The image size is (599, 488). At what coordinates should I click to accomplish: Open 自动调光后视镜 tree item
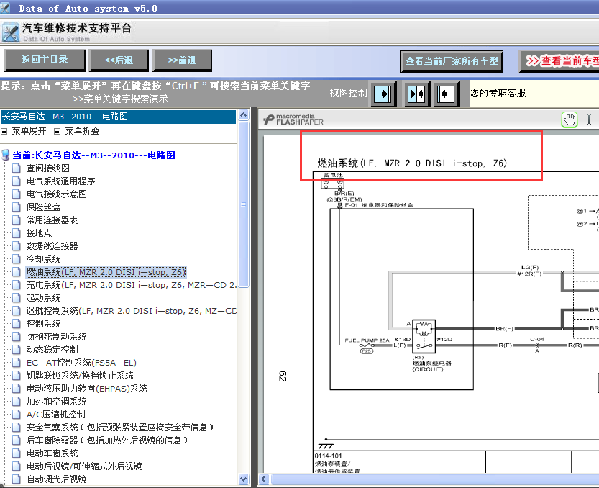[56, 479]
